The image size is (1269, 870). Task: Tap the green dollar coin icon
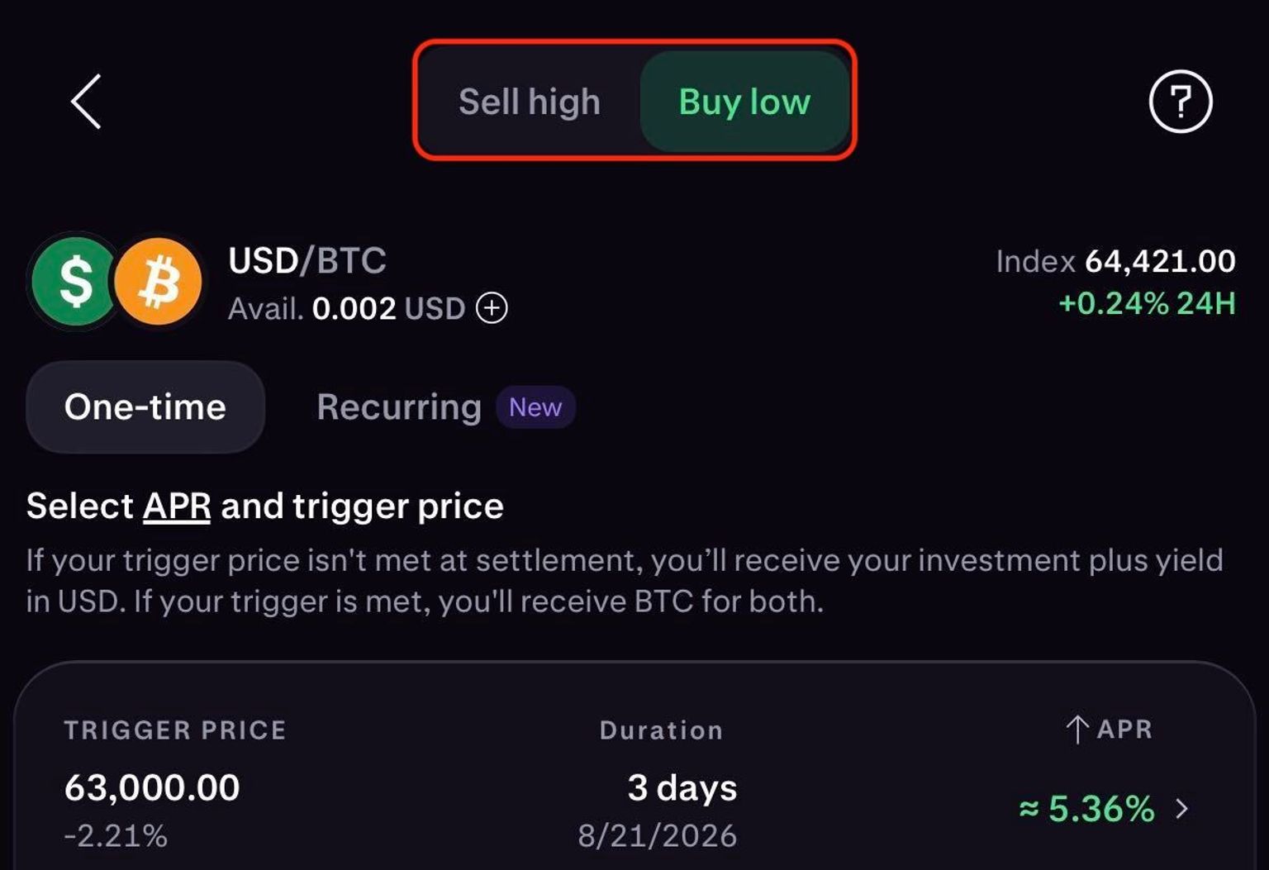point(74,281)
